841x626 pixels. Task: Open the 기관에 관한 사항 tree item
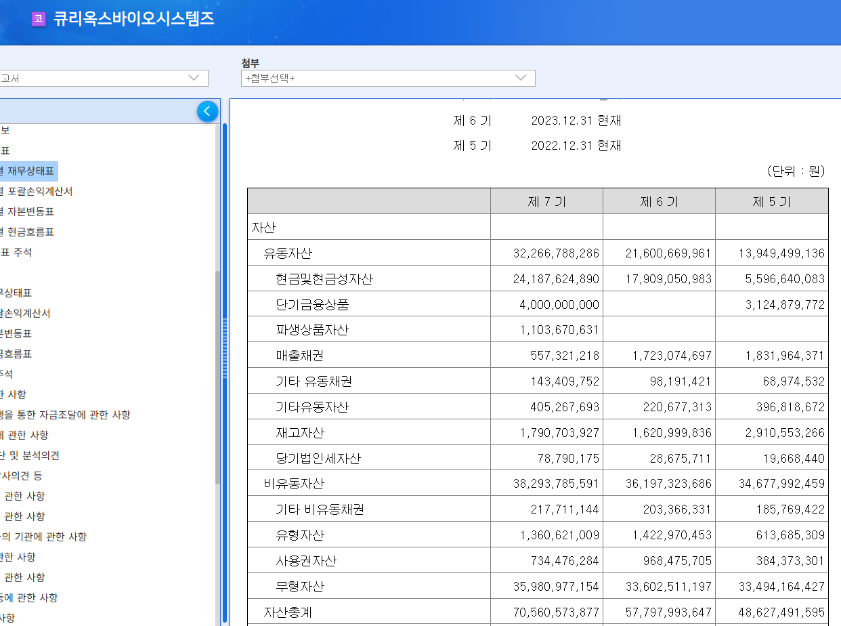pos(43,537)
